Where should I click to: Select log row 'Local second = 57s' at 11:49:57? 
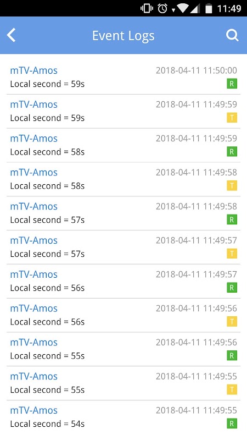(123, 247)
